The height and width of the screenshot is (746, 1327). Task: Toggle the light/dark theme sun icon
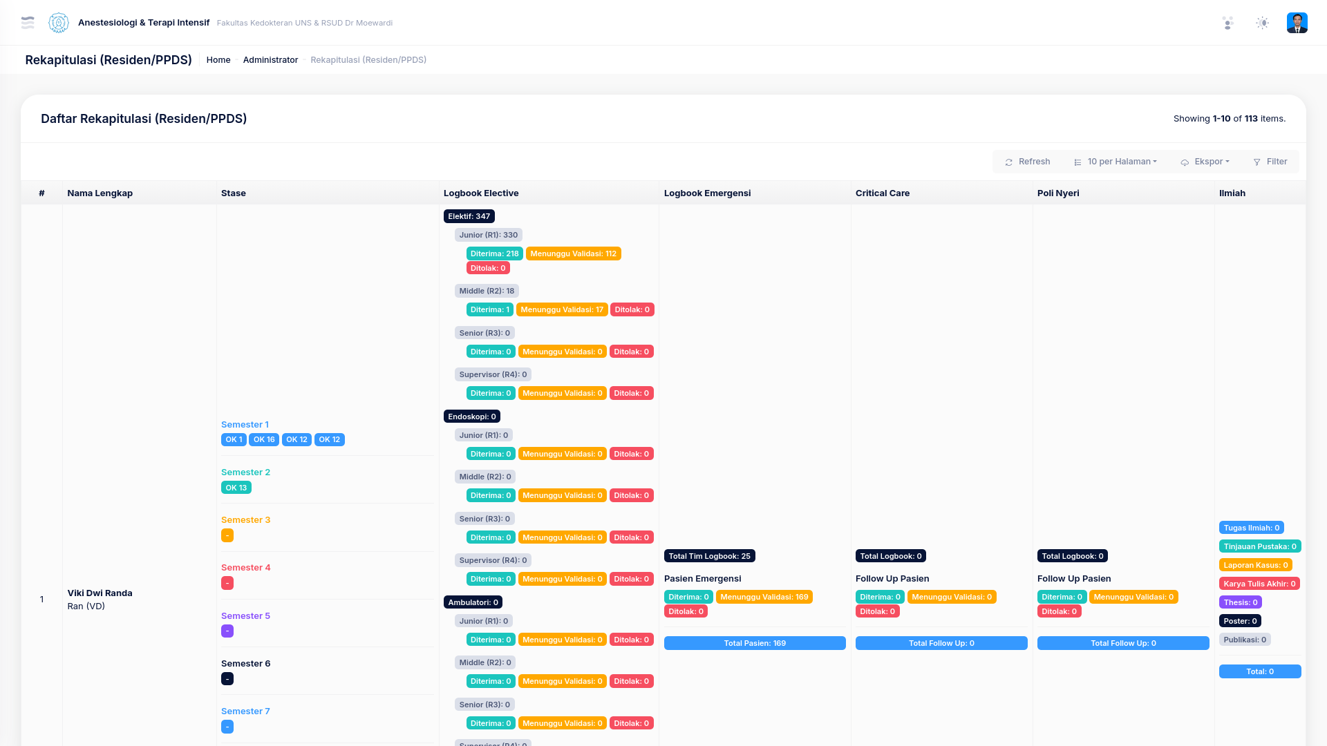(x=1263, y=23)
